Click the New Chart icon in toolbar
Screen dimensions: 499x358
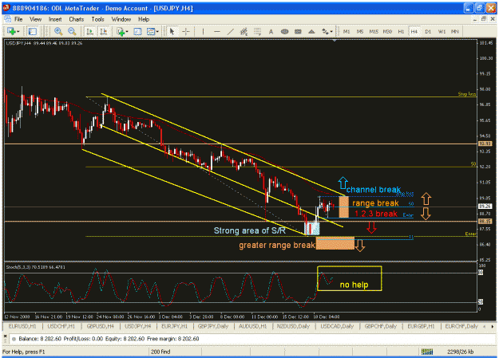[x=11, y=31]
